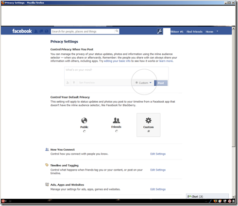238x206 pixels.
Task: Follow the 'learn more' link
Action: pyautogui.click(x=166, y=61)
